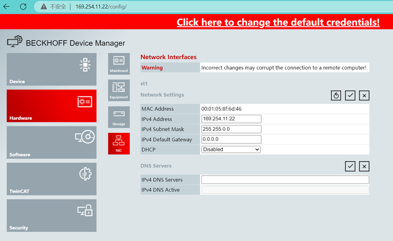Select the NIC submenu icon
This screenshot has height=241, width=393.
(119, 144)
